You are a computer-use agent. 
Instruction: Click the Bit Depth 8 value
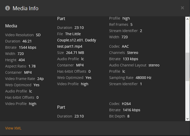(x=128, y=116)
